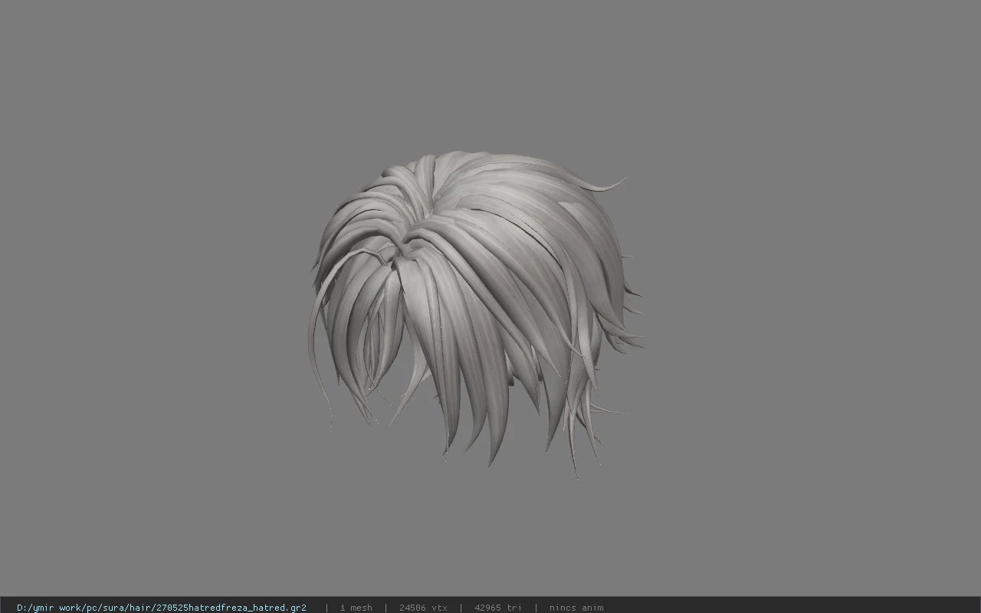Viewport: 981px width, 613px height.
Task: Click the "nincs anim" status entry
Action: tap(576, 608)
